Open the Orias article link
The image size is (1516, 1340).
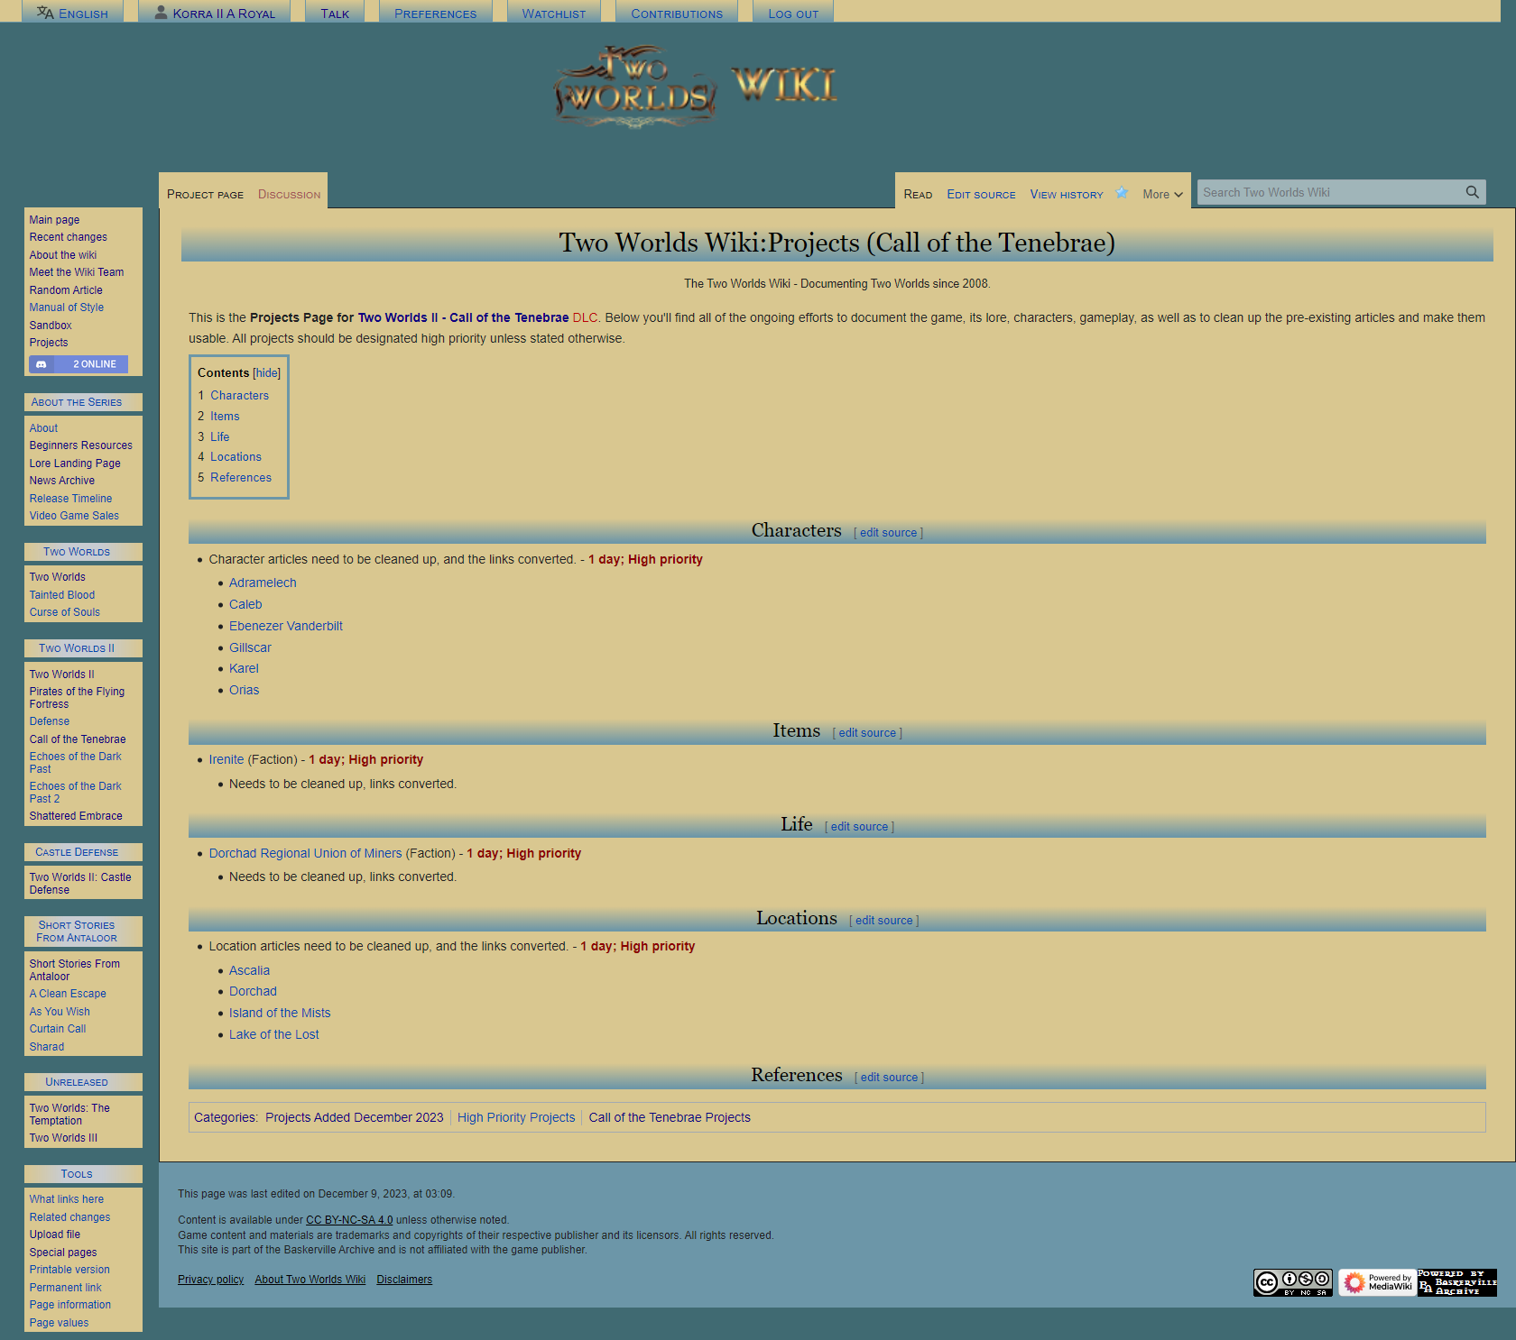click(x=244, y=690)
